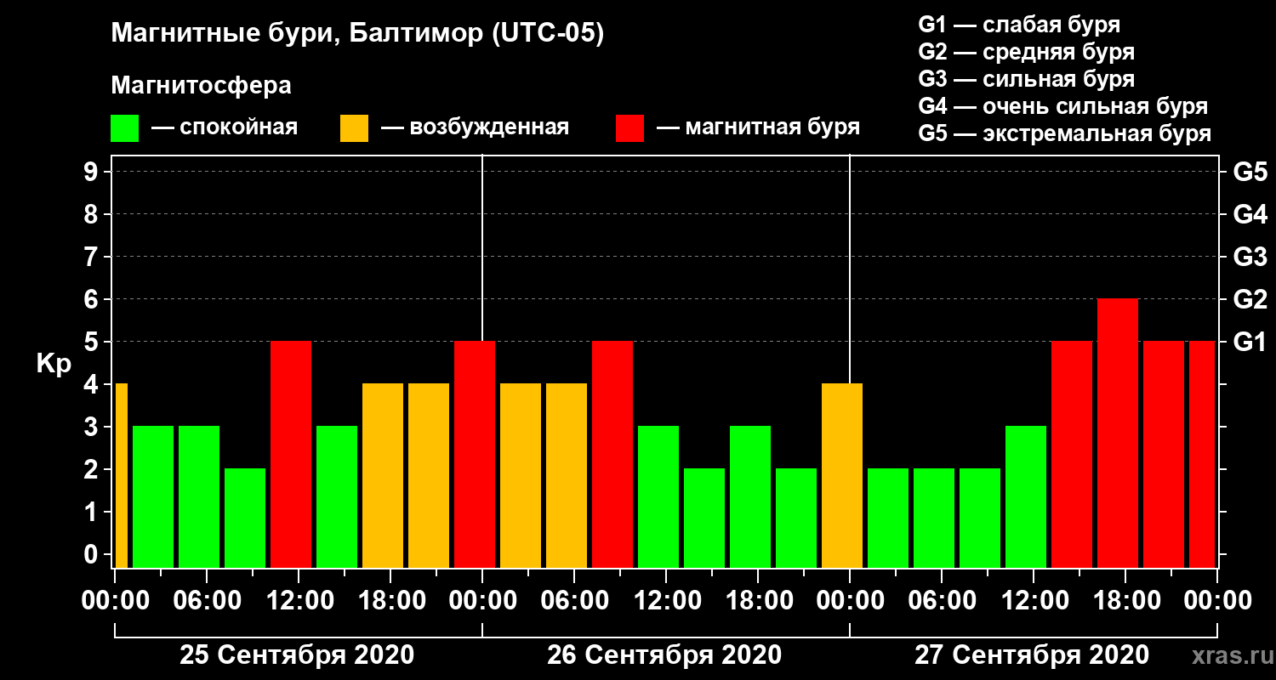Click the right-axis 'G5' label
This screenshot has height=680, width=1276.
tap(1250, 172)
